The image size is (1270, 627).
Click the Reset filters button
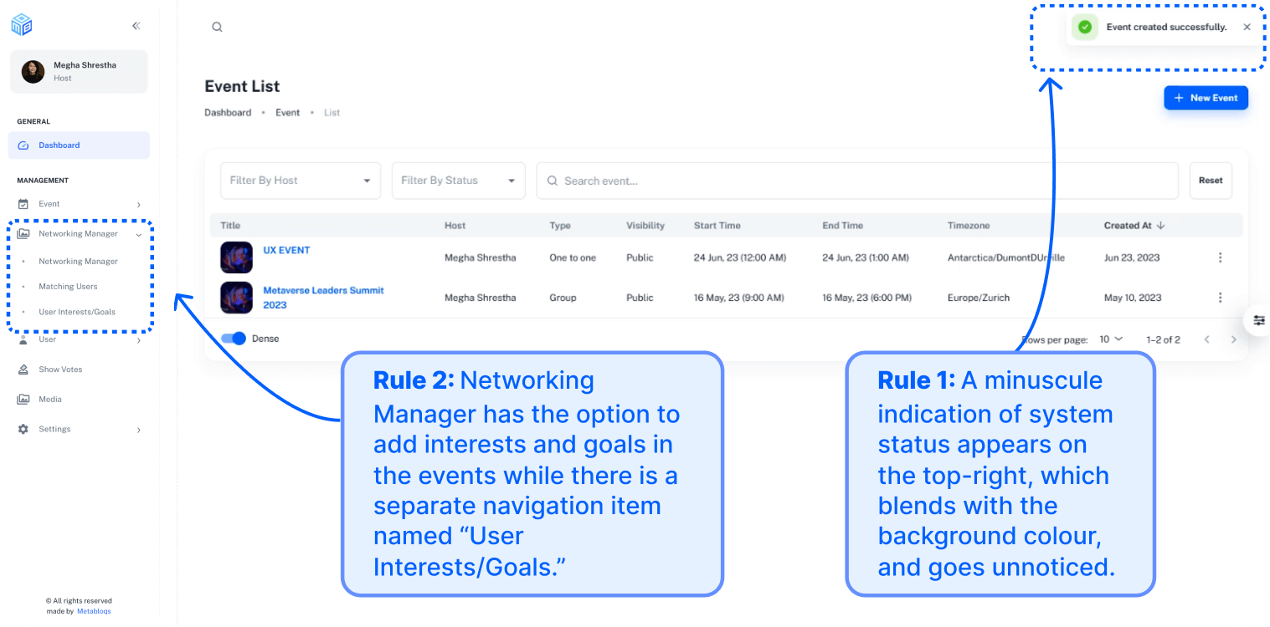tap(1210, 181)
